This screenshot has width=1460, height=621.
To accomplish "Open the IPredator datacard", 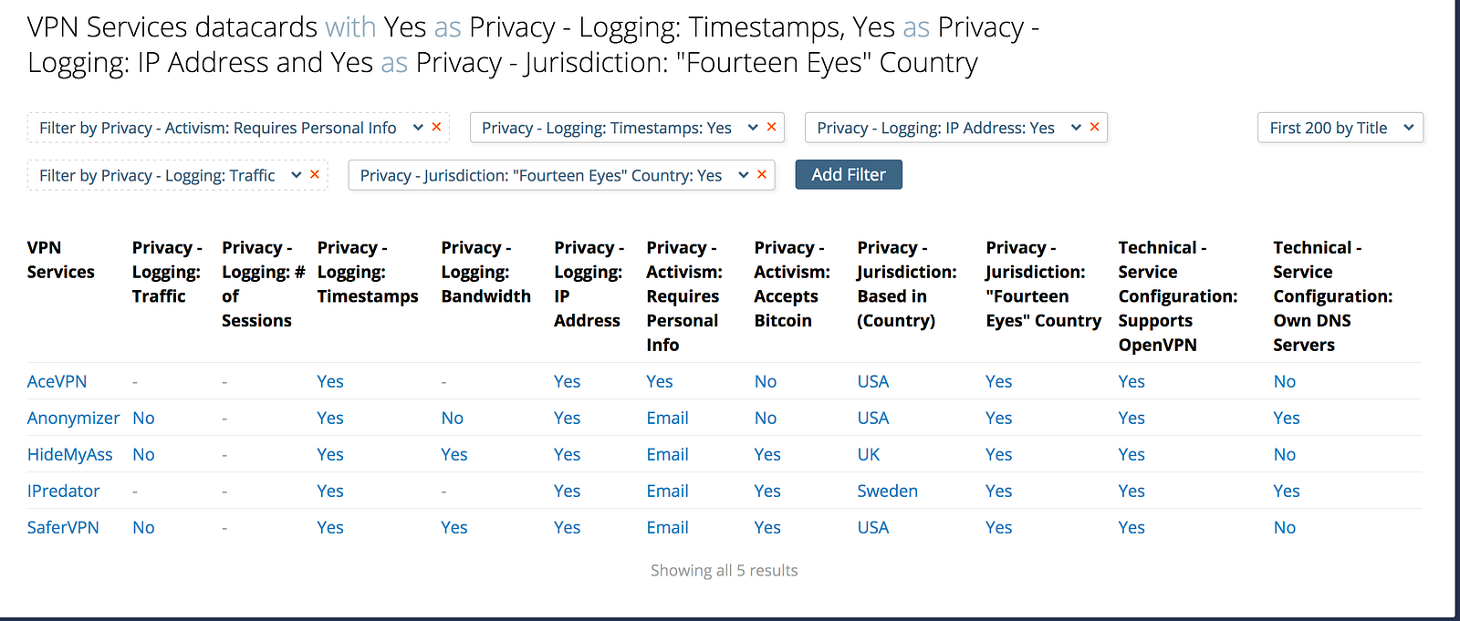I will click(x=63, y=491).
